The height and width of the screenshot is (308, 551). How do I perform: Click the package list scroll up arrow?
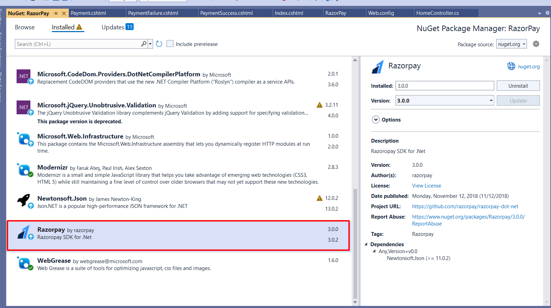pyautogui.click(x=355, y=60)
